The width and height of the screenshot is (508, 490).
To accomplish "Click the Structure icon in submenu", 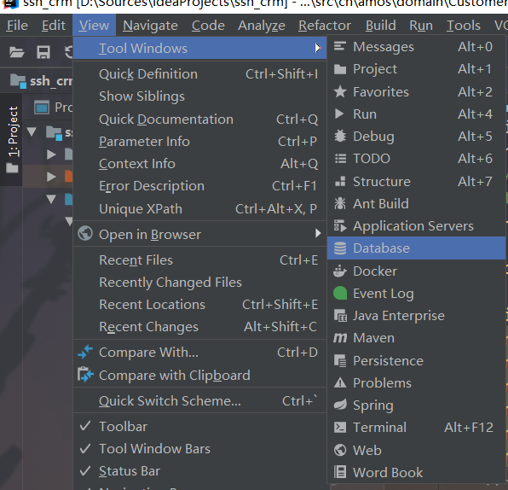I will tap(340, 181).
